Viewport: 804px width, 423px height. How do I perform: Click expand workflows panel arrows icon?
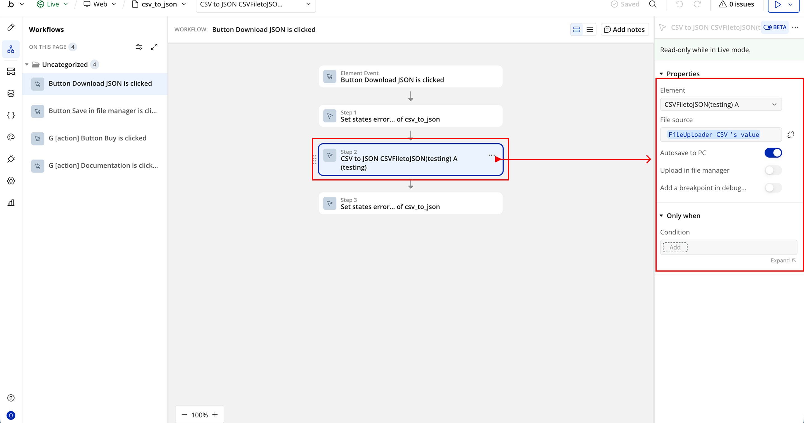click(154, 47)
